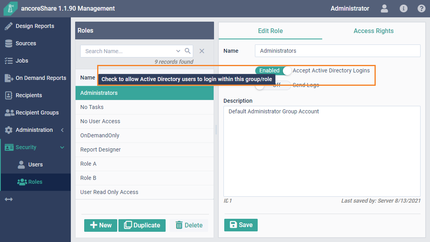
Task: Click the Administrator username label
Action: [350, 9]
